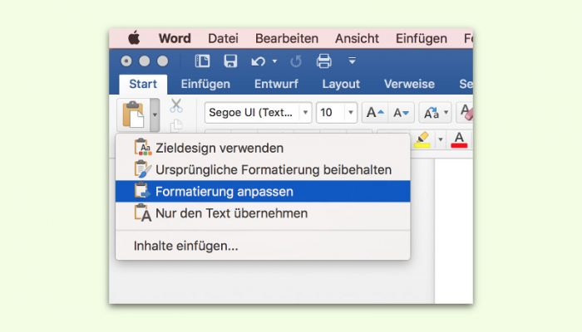
Task: Apply yellow text highlight color
Action: point(422,139)
